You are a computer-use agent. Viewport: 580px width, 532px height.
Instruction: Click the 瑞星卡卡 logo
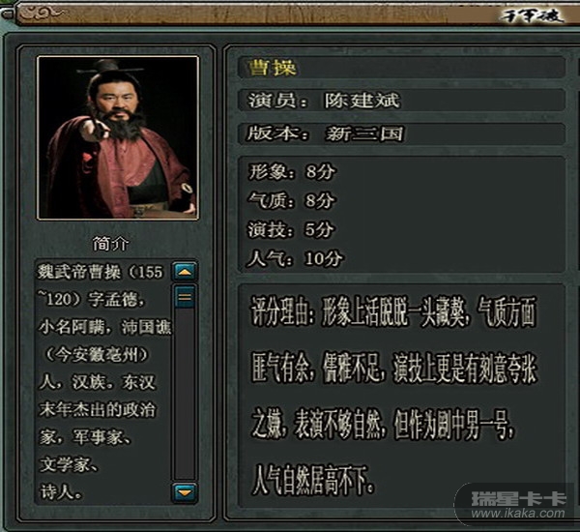[x=518, y=498]
